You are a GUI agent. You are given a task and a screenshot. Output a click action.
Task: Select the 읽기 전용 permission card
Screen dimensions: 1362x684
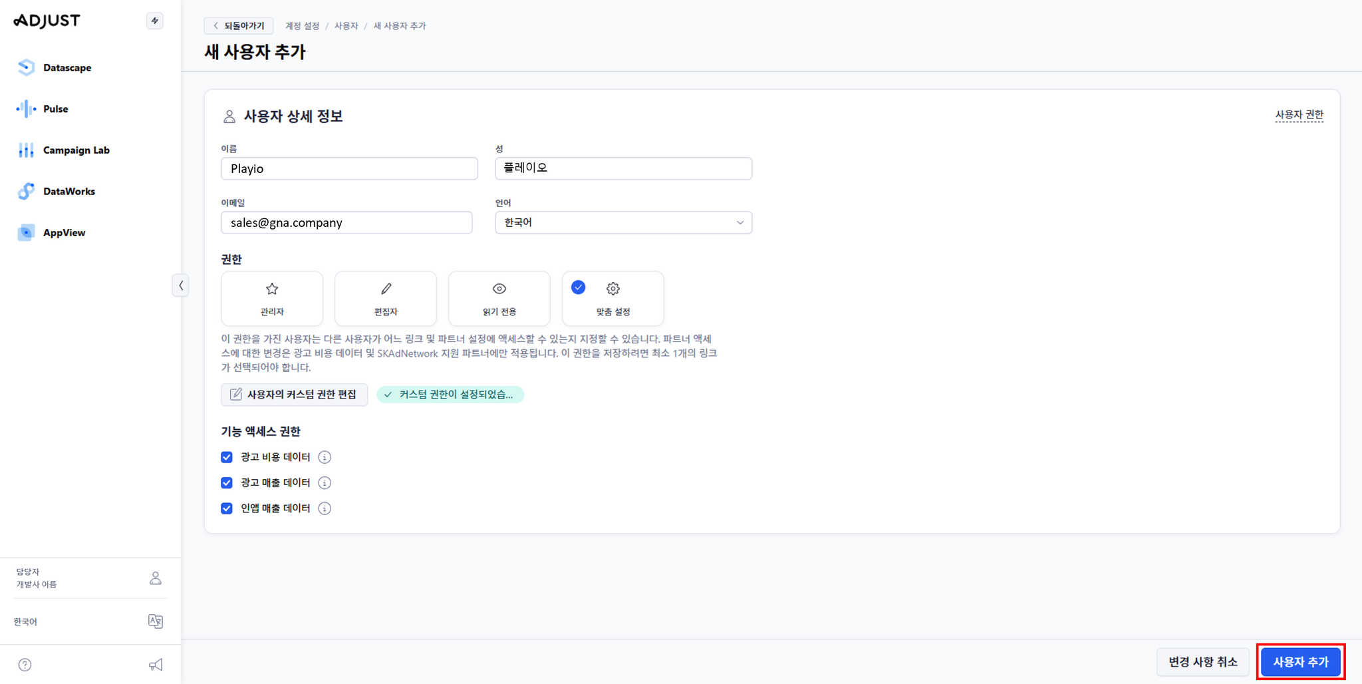499,298
